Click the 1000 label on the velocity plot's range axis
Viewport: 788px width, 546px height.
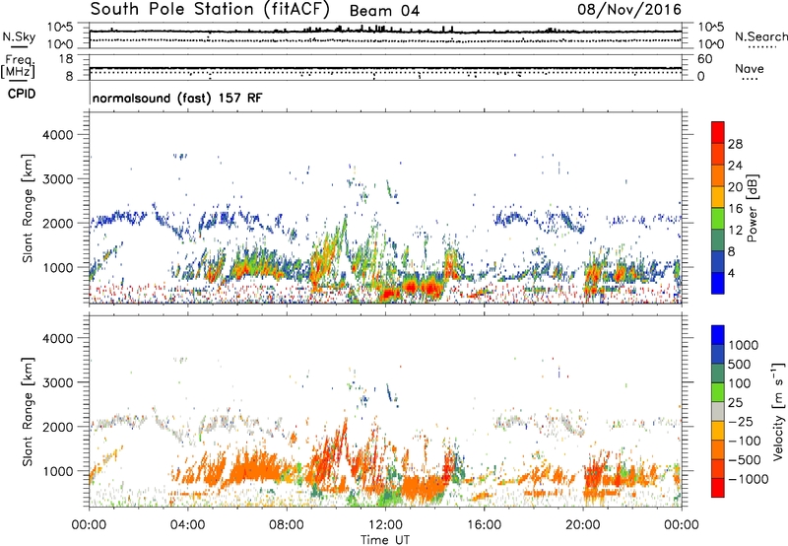pos(58,471)
